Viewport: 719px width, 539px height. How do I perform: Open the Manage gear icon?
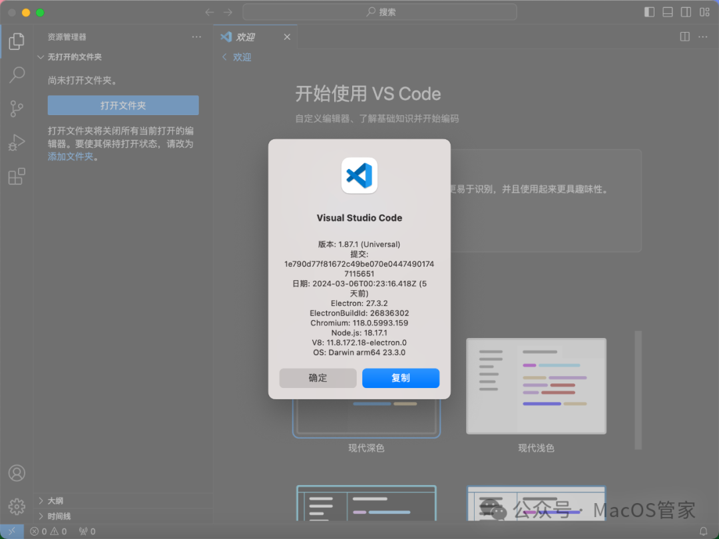(17, 506)
